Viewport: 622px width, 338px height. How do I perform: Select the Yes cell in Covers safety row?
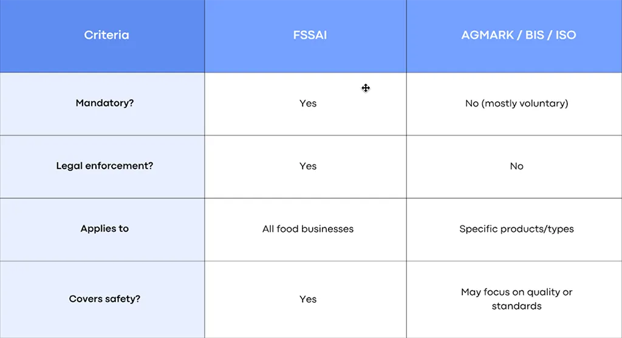tap(308, 299)
